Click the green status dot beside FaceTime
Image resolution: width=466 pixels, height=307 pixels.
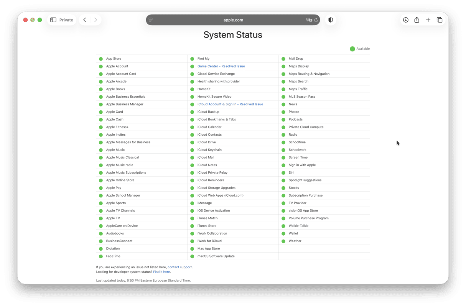[100, 256]
